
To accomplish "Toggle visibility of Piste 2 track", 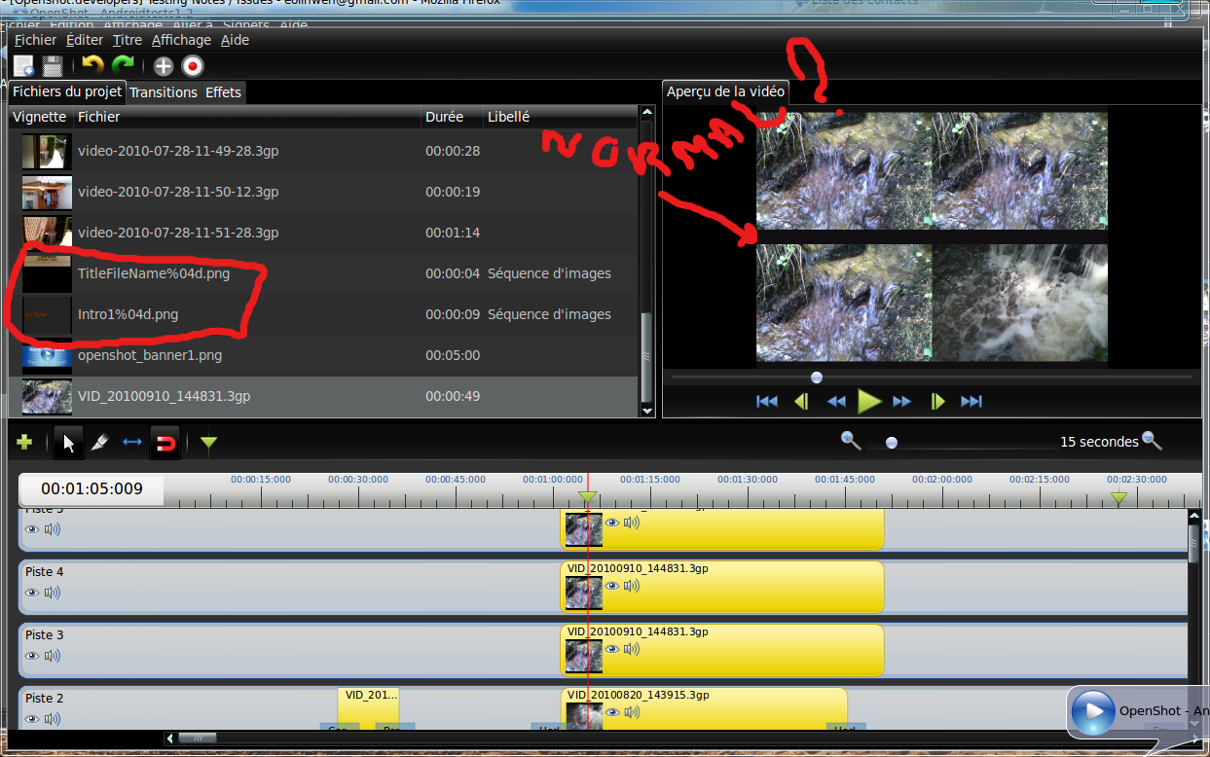I will coord(32,719).
